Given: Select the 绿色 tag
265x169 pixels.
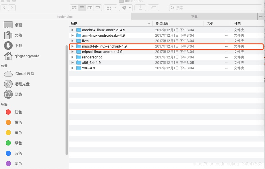Looking at the screenshot, I should (x=13, y=143).
